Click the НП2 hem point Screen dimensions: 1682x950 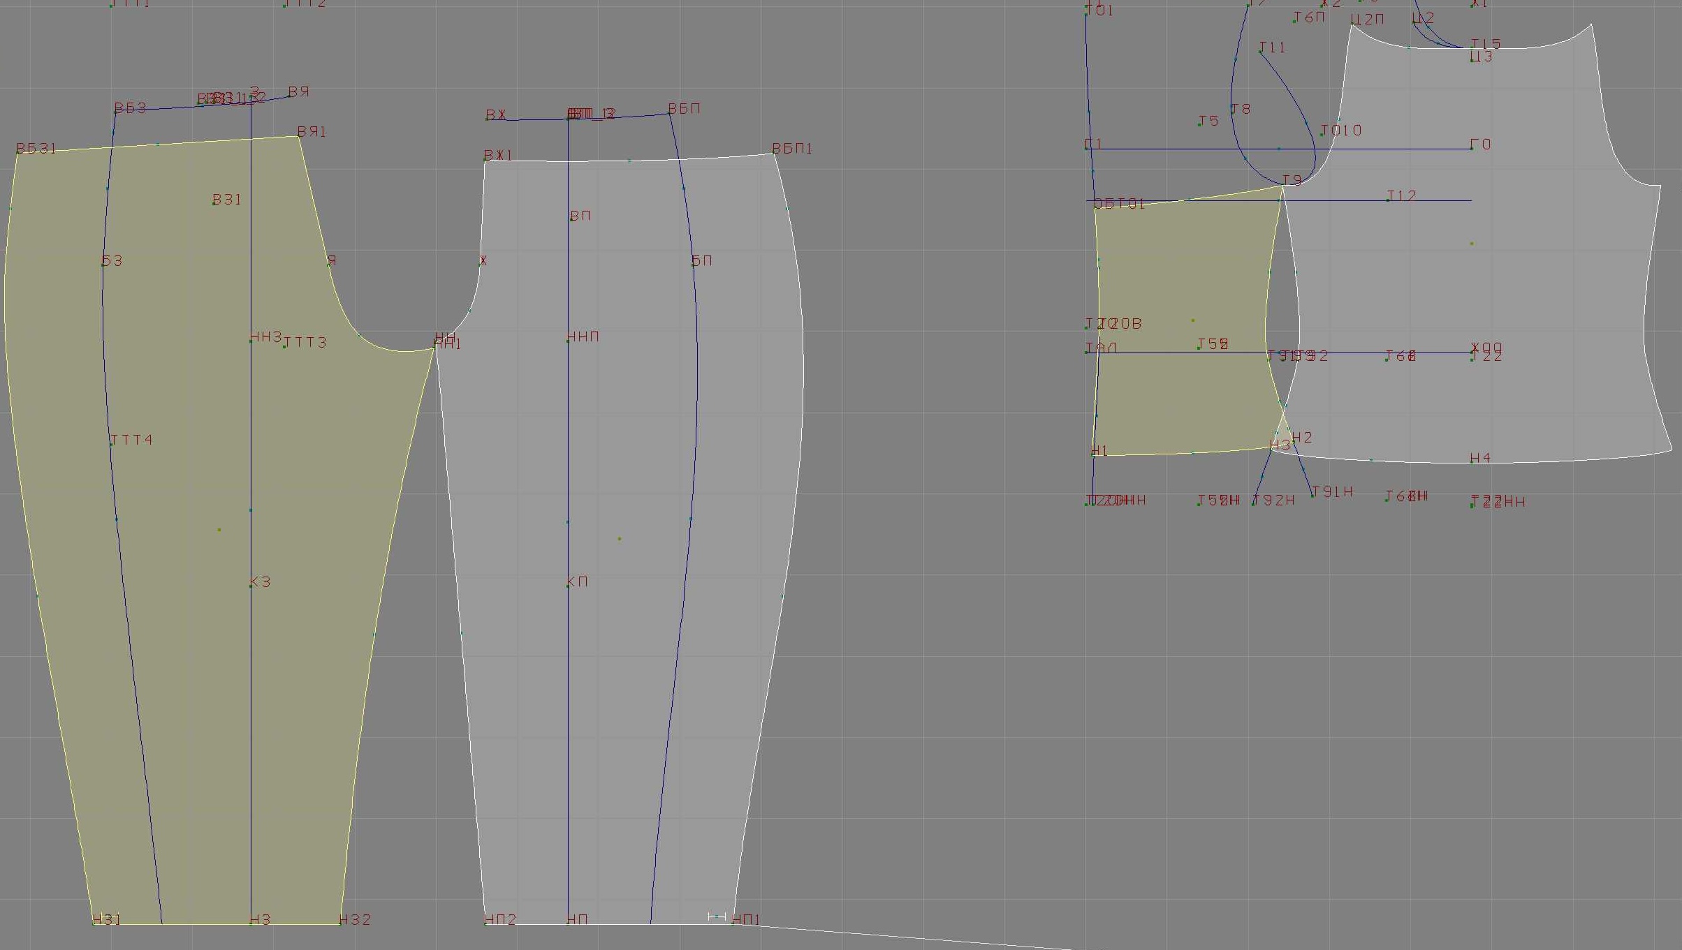pos(485,923)
